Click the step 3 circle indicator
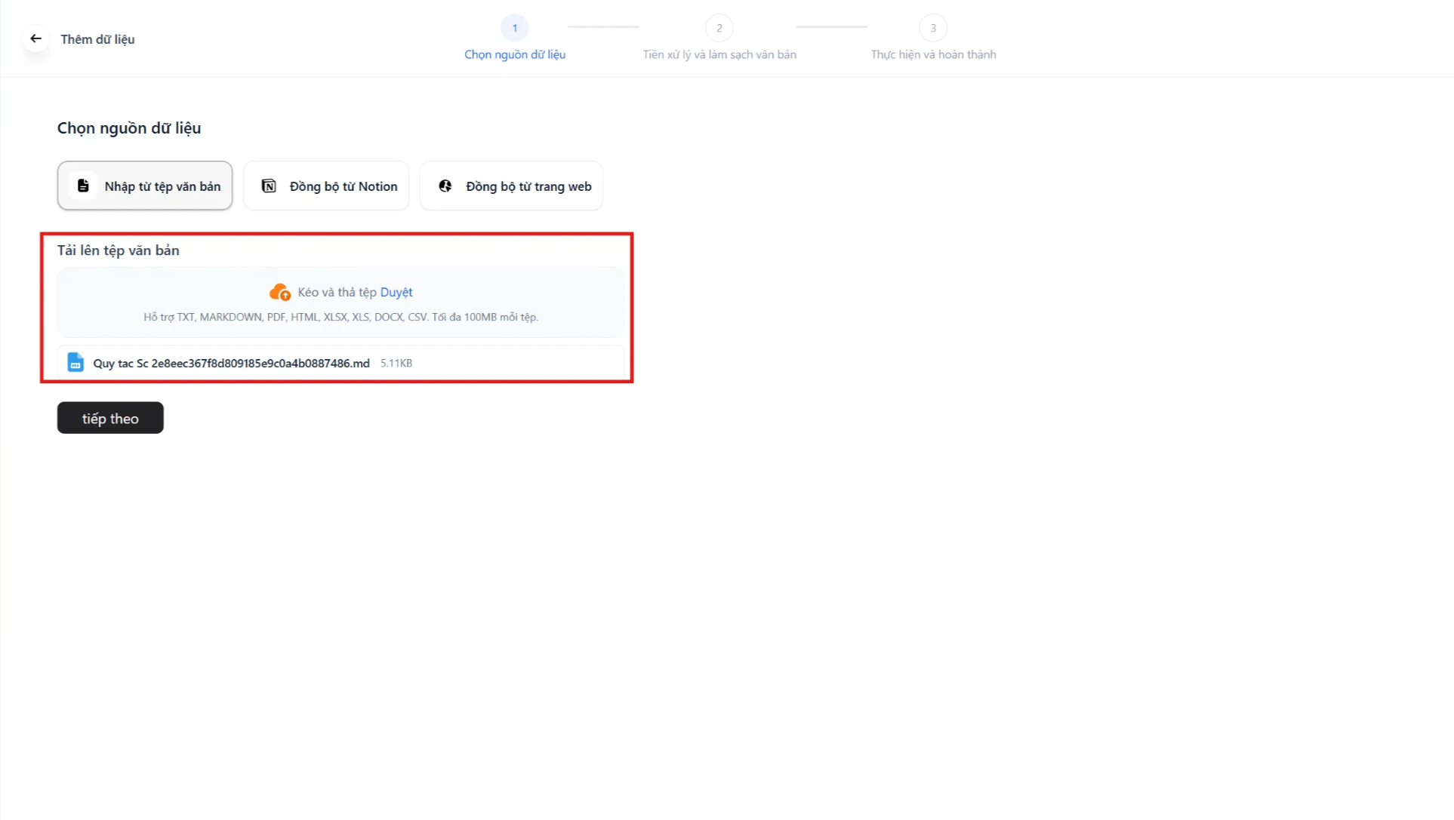1454x820 pixels. (x=933, y=28)
